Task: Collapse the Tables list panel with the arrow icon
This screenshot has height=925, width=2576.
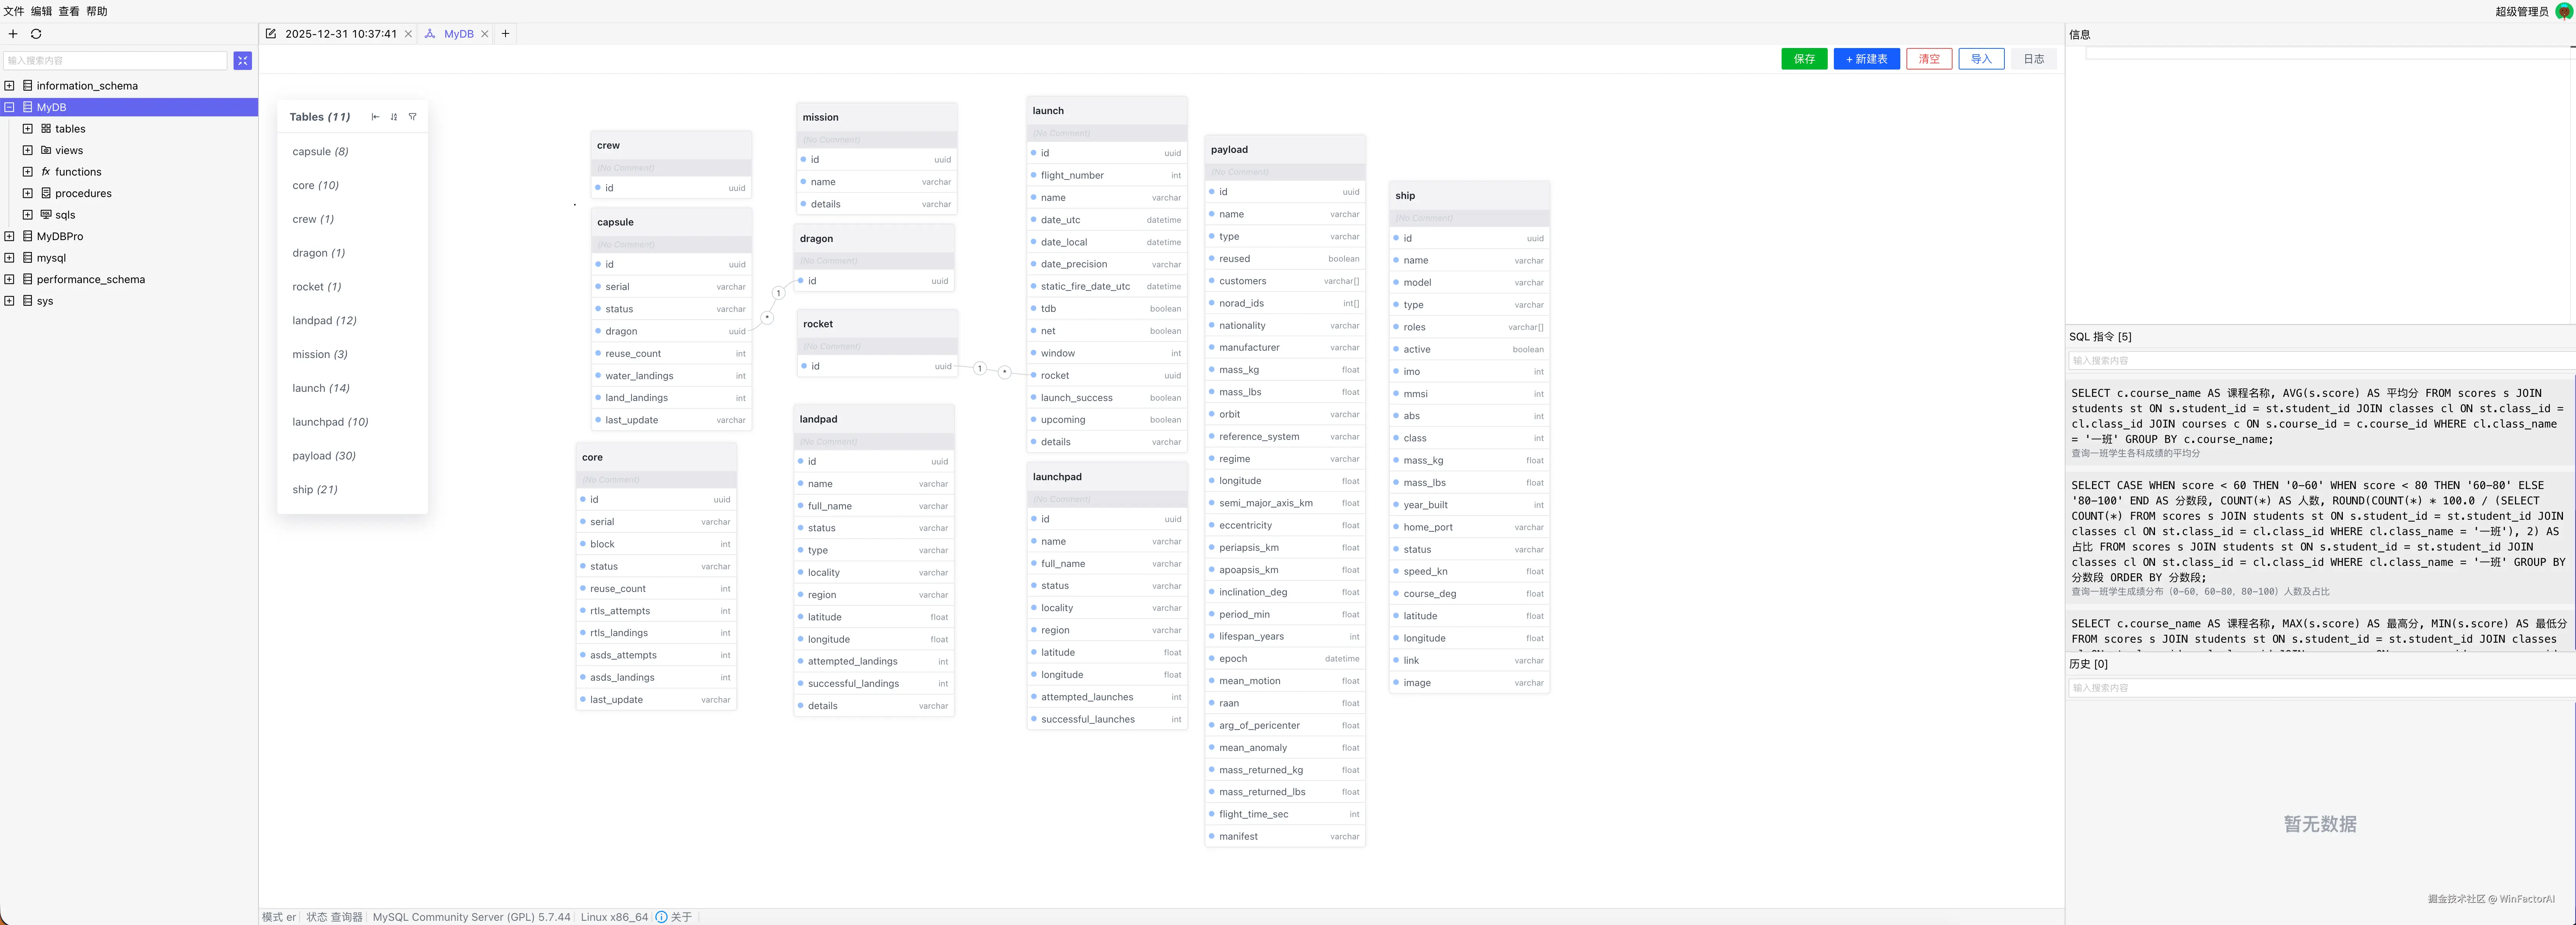Action: click(375, 117)
